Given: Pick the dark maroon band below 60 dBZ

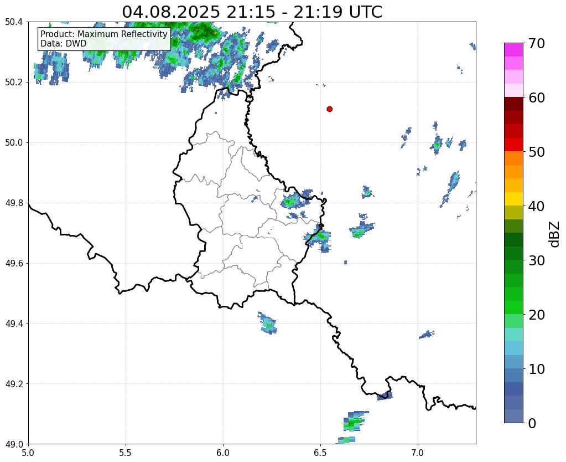Looking at the screenshot, I should tap(513, 104).
